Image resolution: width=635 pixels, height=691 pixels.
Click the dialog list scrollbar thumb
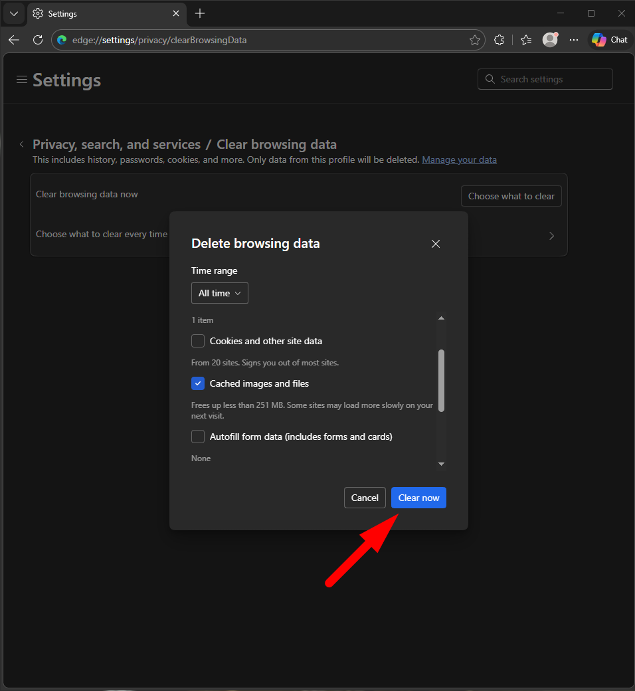[x=441, y=381]
